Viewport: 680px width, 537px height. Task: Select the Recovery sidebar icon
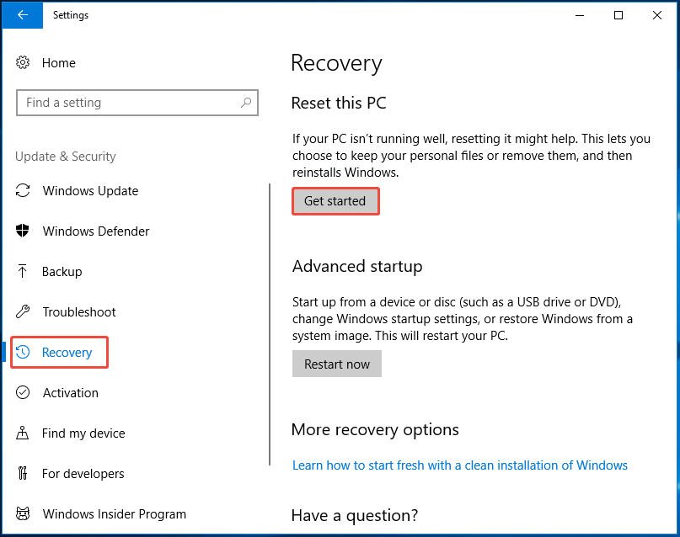25,353
